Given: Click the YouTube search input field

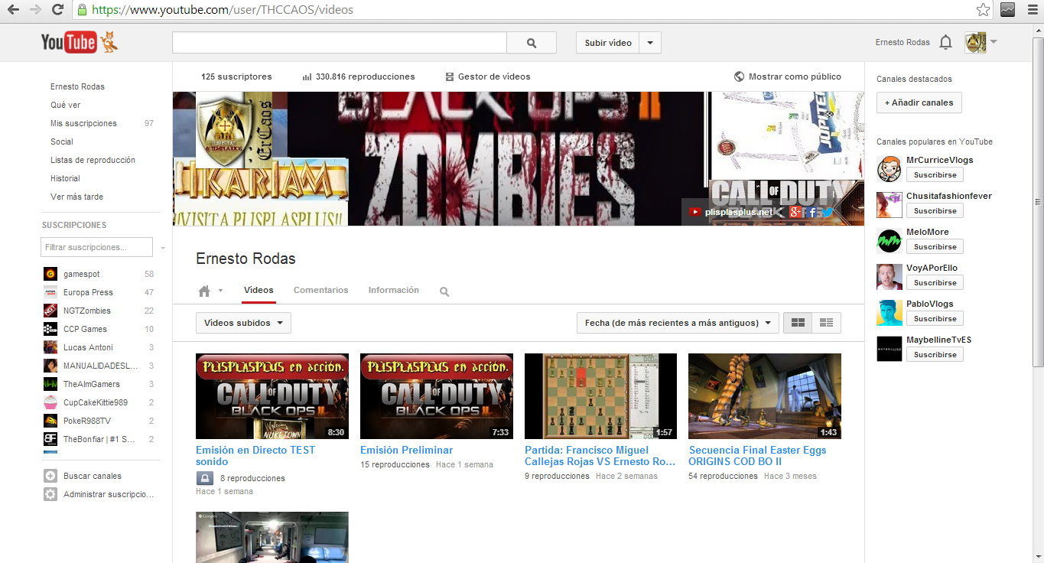Looking at the screenshot, I should click(x=340, y=43).
